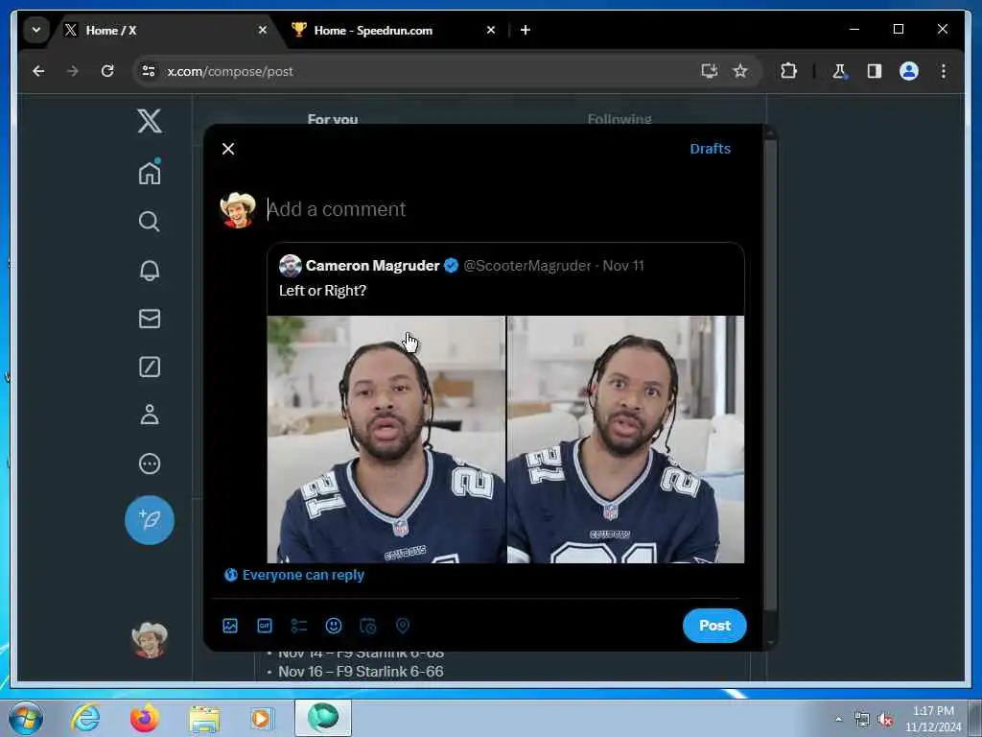This screenshot has width=982, height=737.
Task: Open account avatar at sidebar bottom
Action: pos(149,640)
